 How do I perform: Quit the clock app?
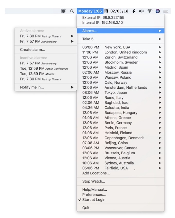(x=86, y=208)
